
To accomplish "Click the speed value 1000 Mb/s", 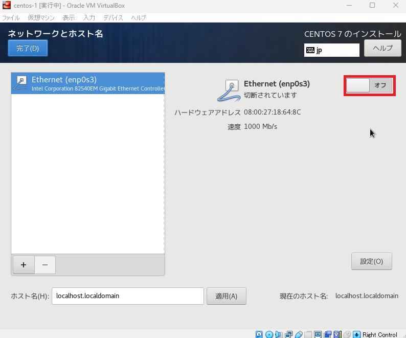I will (260, 126).
